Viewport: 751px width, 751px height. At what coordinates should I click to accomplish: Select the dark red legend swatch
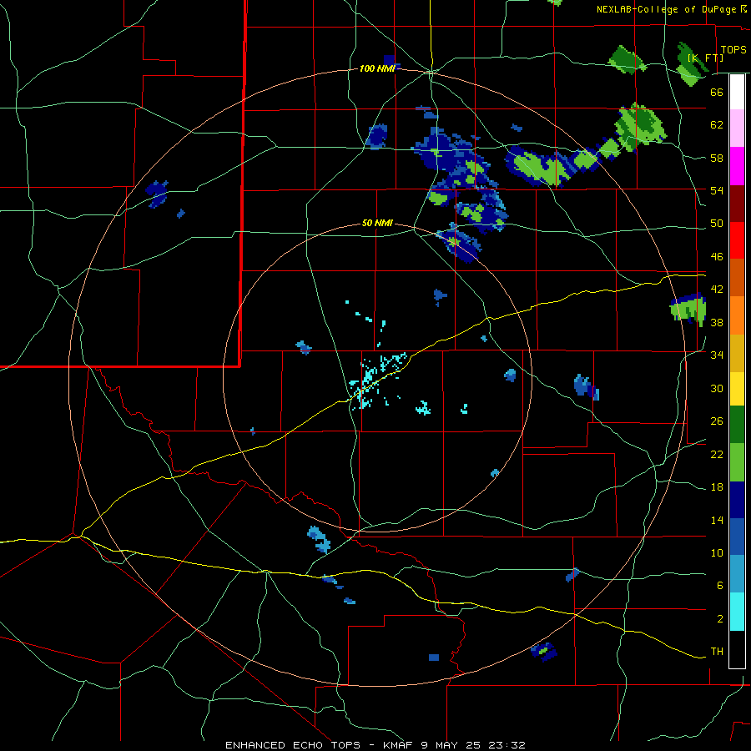(737, 203)
